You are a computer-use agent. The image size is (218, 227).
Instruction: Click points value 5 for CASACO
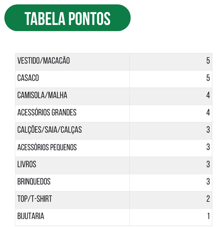[x=208, y=78]
